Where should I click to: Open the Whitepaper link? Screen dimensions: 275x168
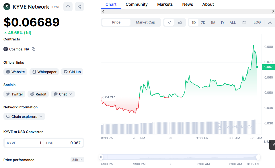pyautogui.click(x=44, y=72)
